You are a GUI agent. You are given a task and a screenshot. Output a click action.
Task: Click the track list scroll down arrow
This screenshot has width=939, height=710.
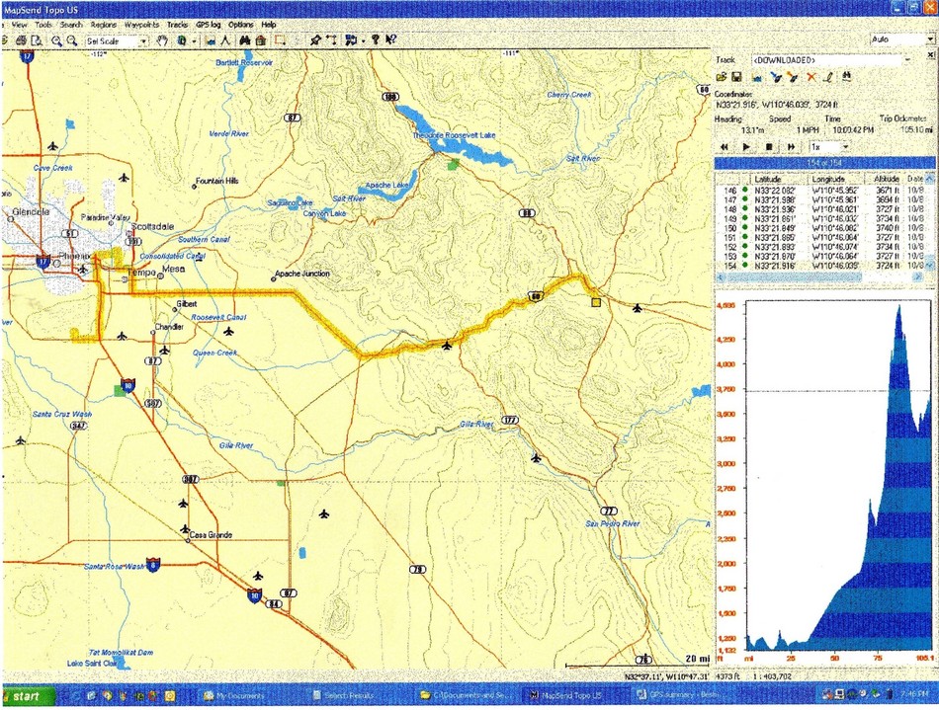(929, 265)
